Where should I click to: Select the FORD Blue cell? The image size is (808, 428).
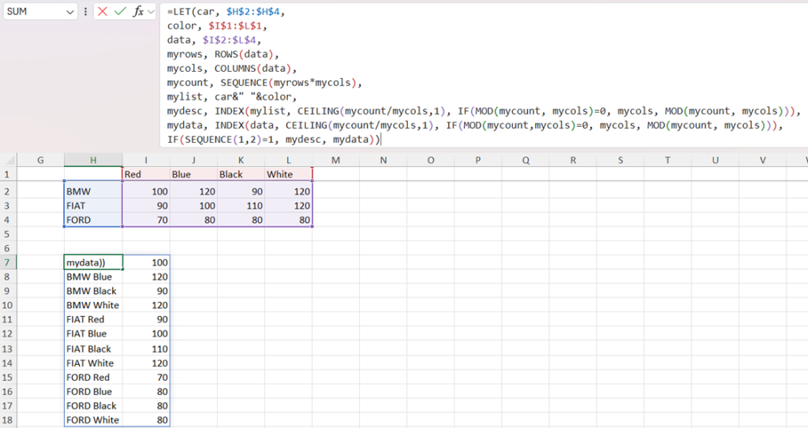[93, 392]
